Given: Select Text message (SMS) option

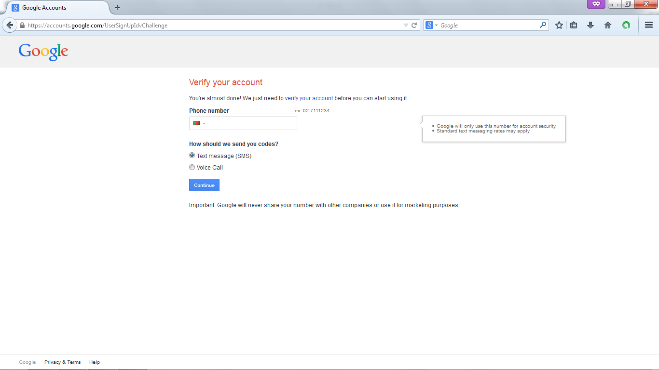Looking at the screenshot, I should click(x=192, y=156).
